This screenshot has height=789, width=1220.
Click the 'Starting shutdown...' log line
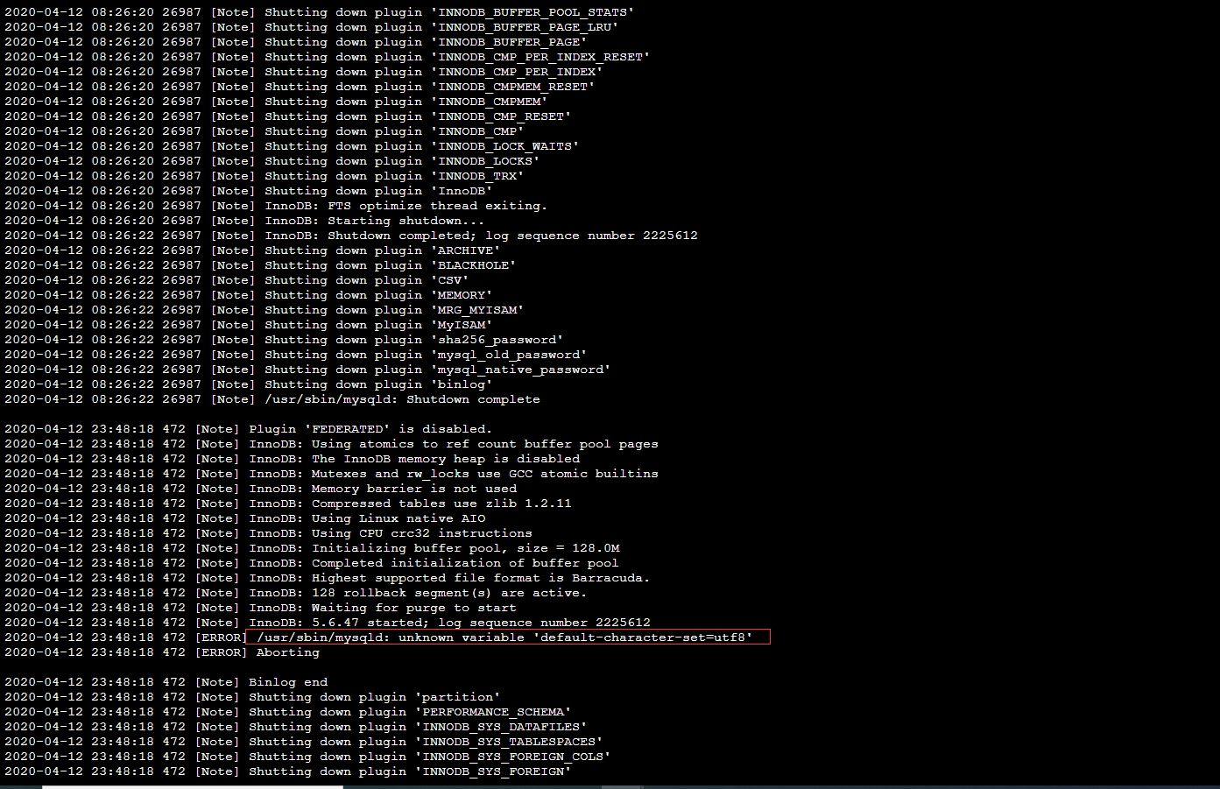(x=244, y=221)
